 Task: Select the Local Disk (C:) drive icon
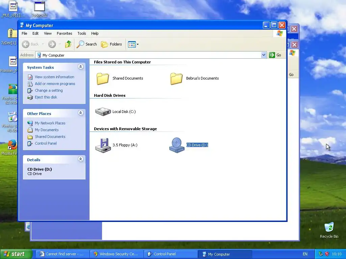103,112
